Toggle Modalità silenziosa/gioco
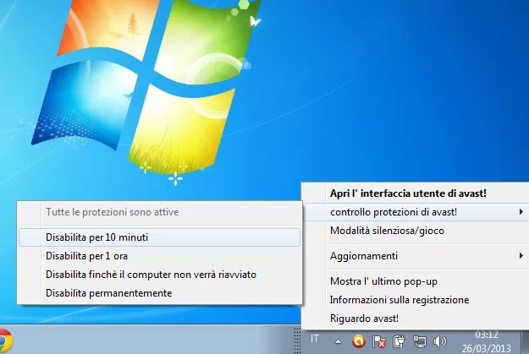The image size is (529, 354). (x=416, y=231)
